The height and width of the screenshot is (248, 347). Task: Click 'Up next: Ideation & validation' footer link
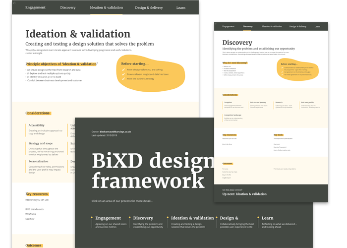click(x=244, y=194)
